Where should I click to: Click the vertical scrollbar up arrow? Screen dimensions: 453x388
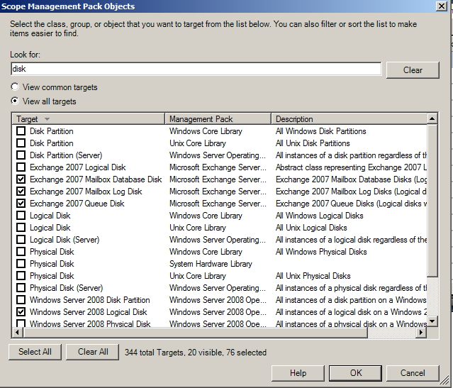[x=432, y=118]
